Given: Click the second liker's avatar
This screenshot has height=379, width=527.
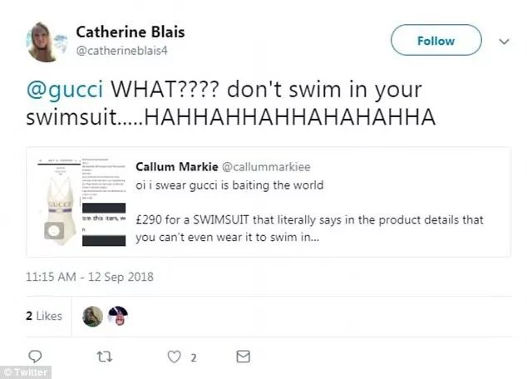Looking at the screenshot, I should (x=118, y=316).
